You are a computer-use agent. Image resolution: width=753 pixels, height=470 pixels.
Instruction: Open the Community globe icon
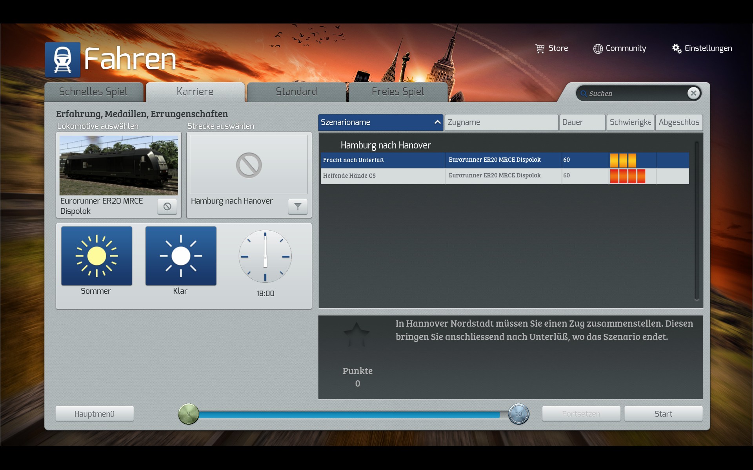[x=598, y=49]
